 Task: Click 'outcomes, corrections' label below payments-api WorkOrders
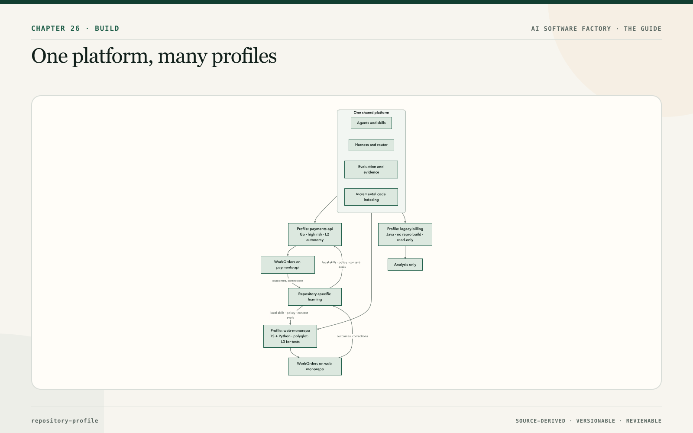(288, 281)
